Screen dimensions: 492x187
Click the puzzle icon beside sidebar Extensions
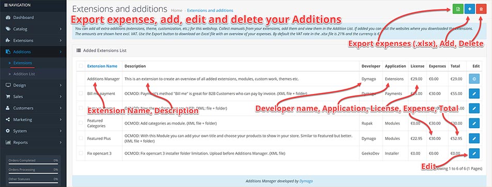point(8,40)
